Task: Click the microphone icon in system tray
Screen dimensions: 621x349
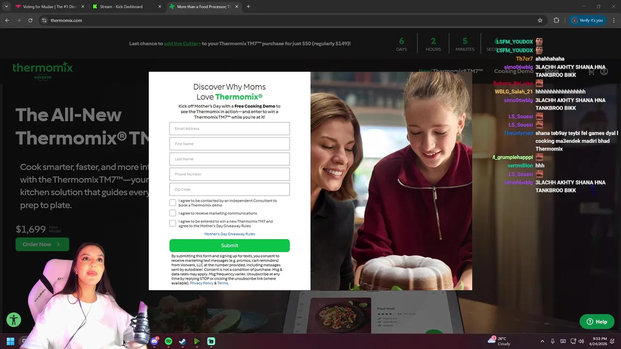Action: tap(553, 341)
